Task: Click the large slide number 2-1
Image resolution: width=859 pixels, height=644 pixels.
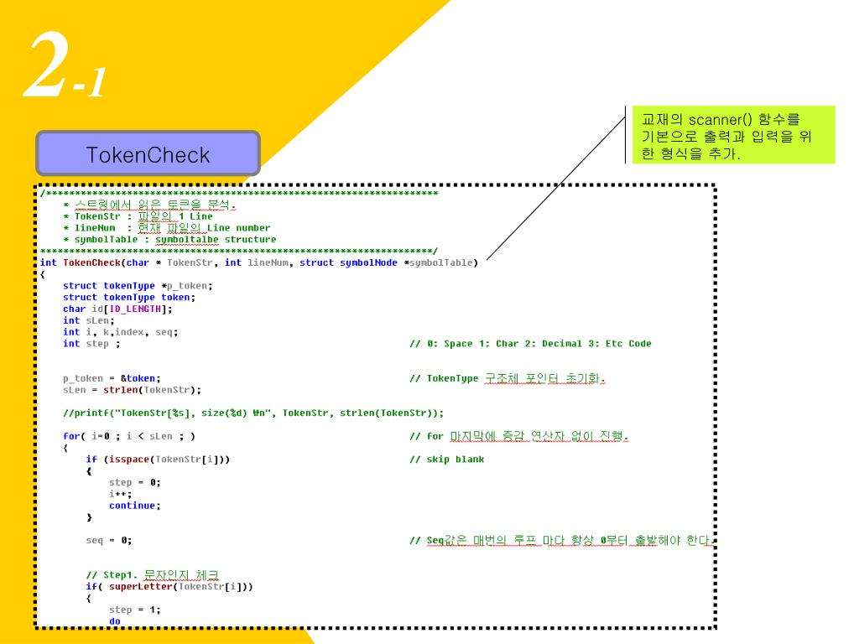Action: [x=65, y=65]
